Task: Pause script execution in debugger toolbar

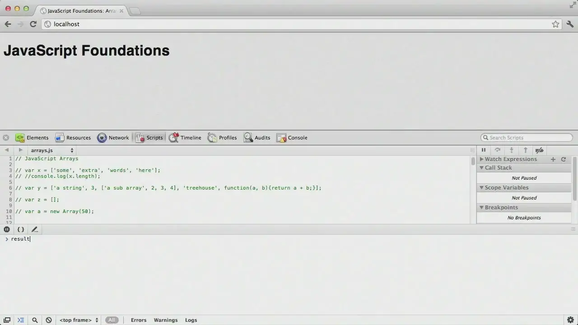Action: click(x=484, y=150)
